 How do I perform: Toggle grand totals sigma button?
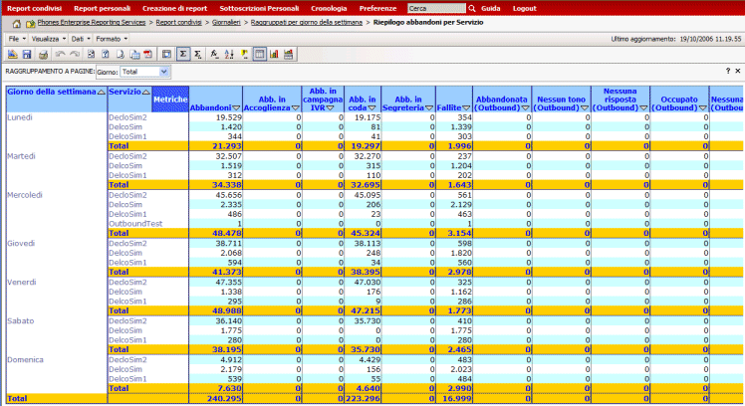183,54
